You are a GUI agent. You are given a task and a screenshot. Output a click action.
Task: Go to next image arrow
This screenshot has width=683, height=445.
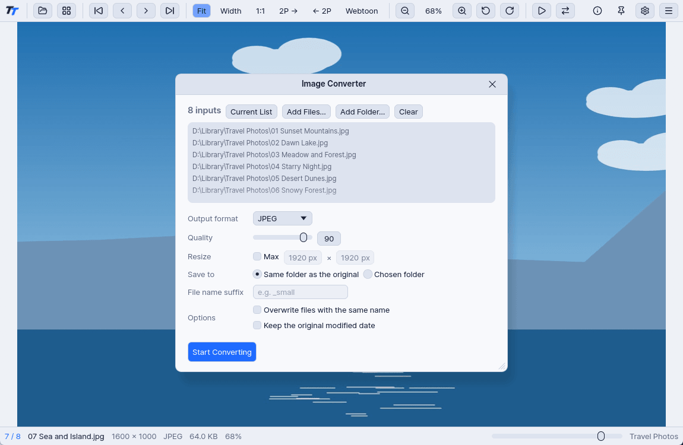pos(146,11)
